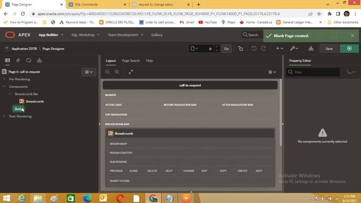Open a new browser tab
Image resolution: width=361 pixels, height=203 pixels.
coord(199,5)
